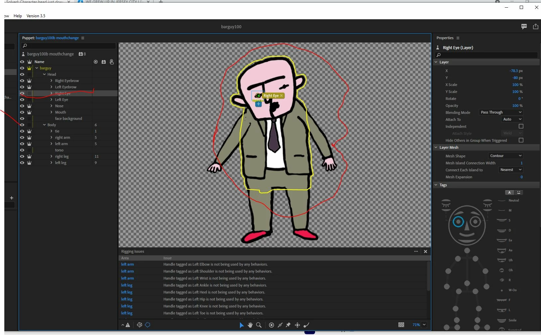Open the Properties panel hamburger menu
The width and height of the screenshot is (541, 335).
pyautogui.click(x=458, y=38)
